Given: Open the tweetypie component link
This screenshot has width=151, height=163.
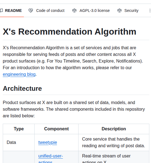Looking at the screenshot, I should pyautogui.click(x=48, y=143).
